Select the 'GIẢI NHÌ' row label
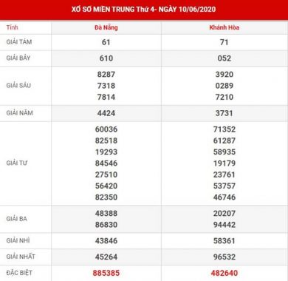 pos(18,240)
